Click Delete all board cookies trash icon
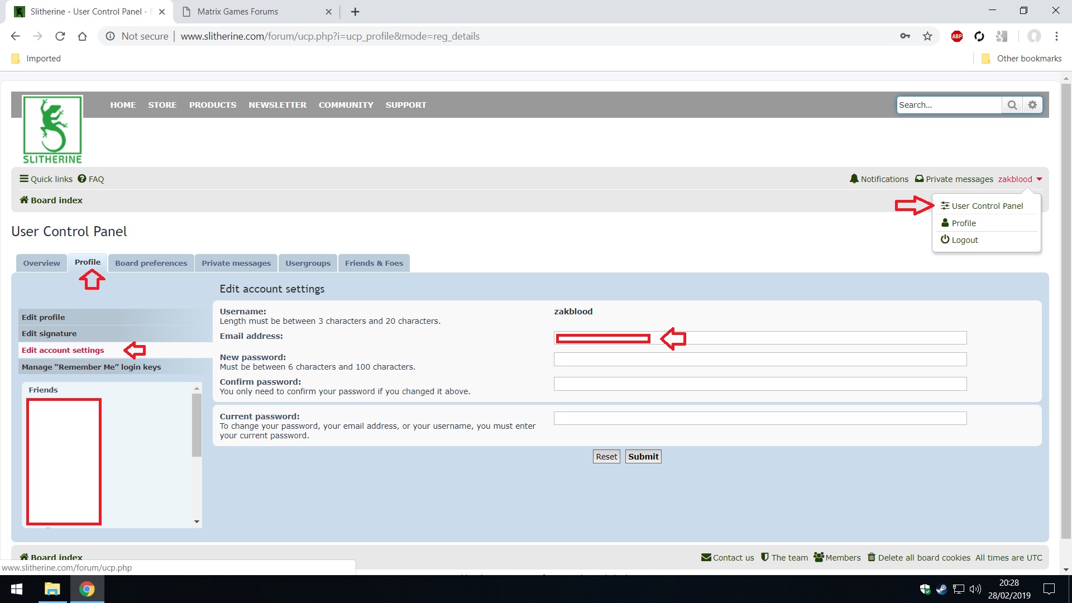Screen dimensions: 1072x603 click(x=871, y=557)
